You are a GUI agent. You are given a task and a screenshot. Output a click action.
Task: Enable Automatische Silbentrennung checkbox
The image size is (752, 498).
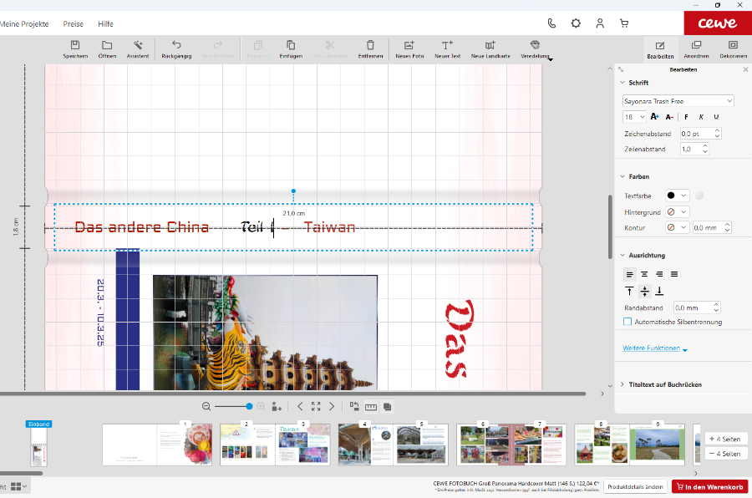(628, 322)
